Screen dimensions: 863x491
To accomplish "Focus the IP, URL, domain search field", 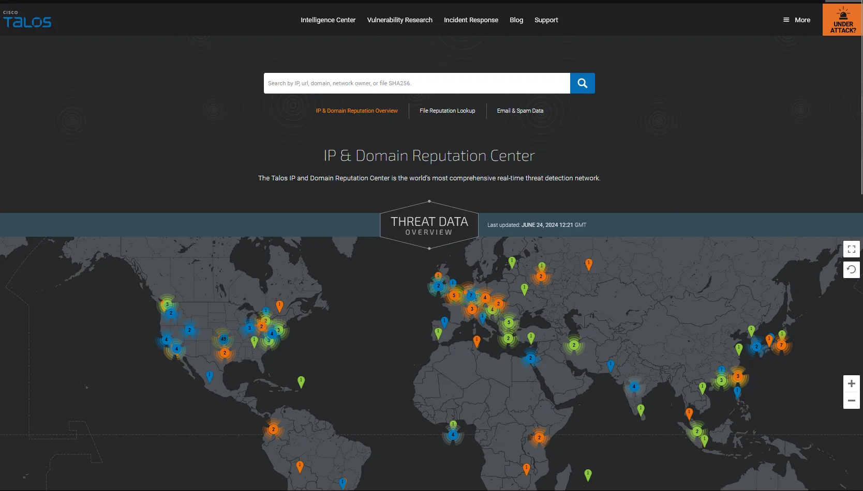I will pyautogui.click(x=417, y=83).
